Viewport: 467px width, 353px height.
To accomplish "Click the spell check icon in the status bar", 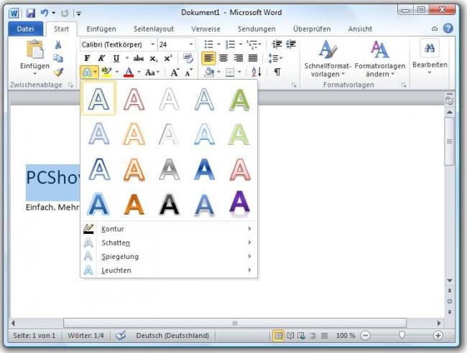I will click(121, 336).
